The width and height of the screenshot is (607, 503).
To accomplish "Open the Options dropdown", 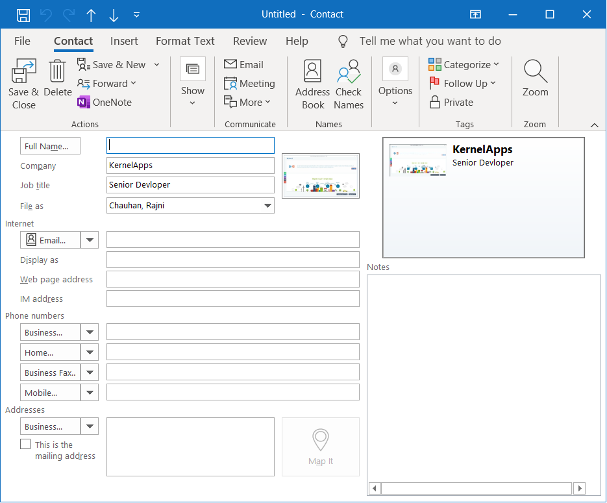I will point(395,82).
